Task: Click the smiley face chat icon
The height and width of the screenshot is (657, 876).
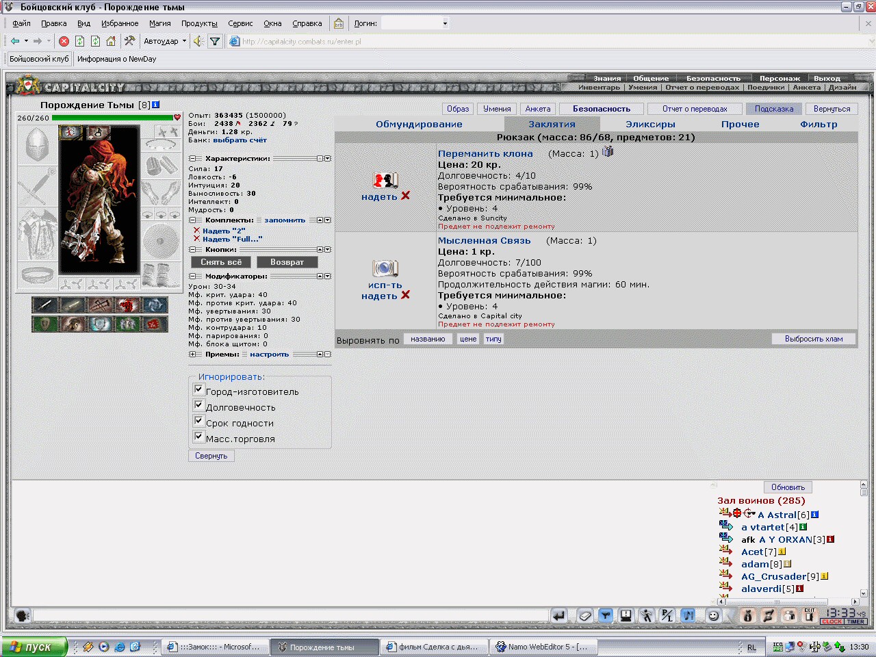Action: (713, 616)
